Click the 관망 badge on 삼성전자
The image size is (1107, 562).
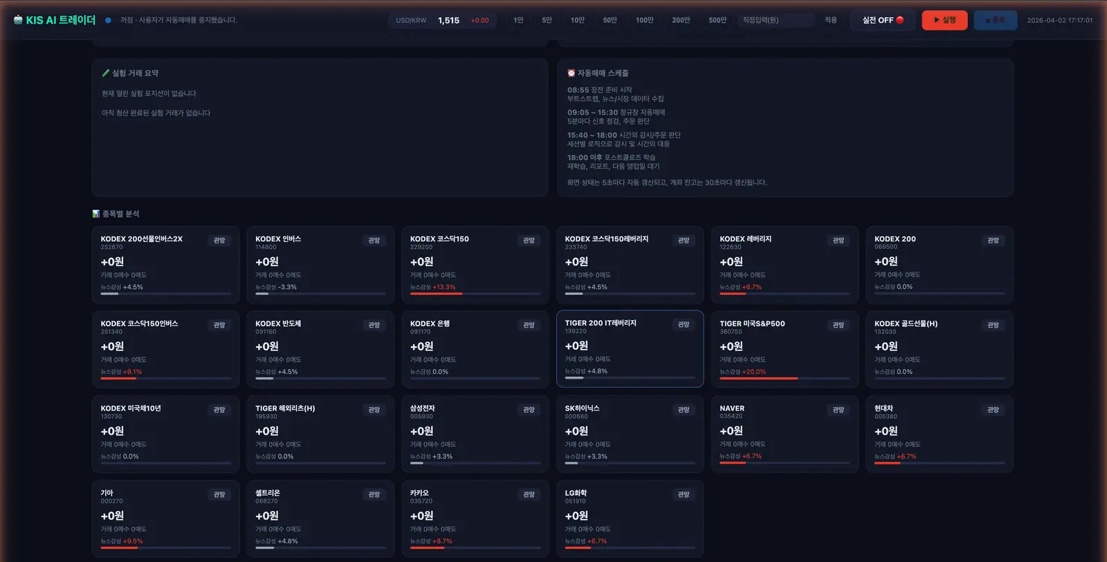pyautogui.click(x=529, y=410)
